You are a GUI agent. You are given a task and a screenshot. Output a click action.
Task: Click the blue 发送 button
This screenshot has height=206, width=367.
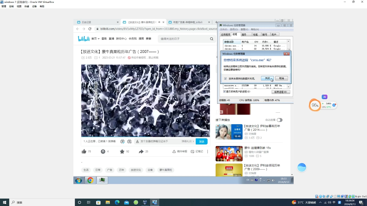(x=202, y=141)
